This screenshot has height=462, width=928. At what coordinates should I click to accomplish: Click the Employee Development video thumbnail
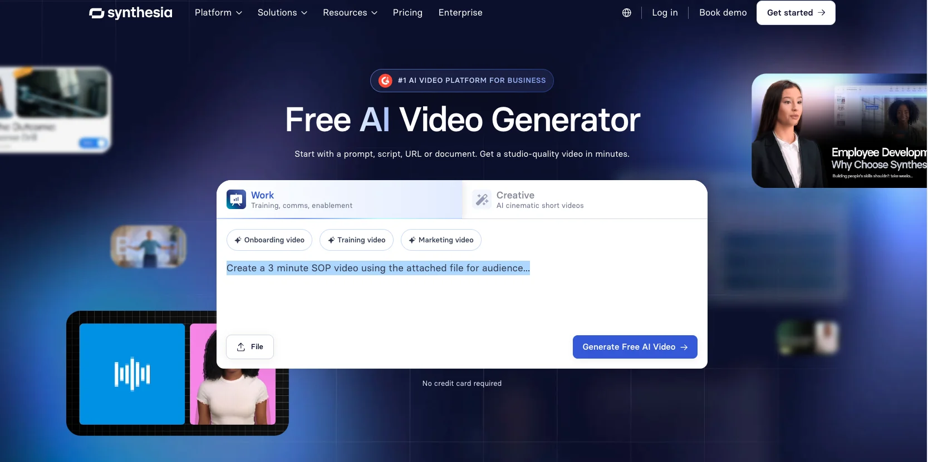coord(839,131)
